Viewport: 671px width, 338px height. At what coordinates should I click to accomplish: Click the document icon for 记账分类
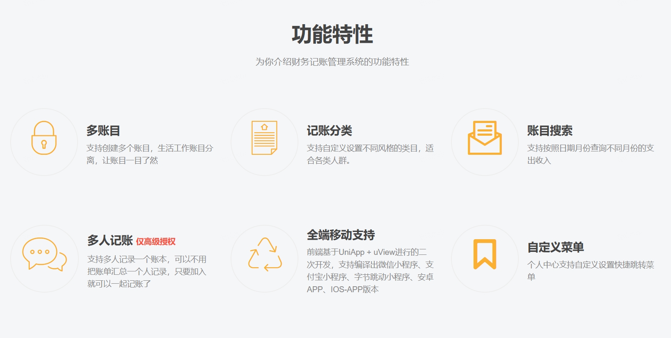(x=265, y=138)
